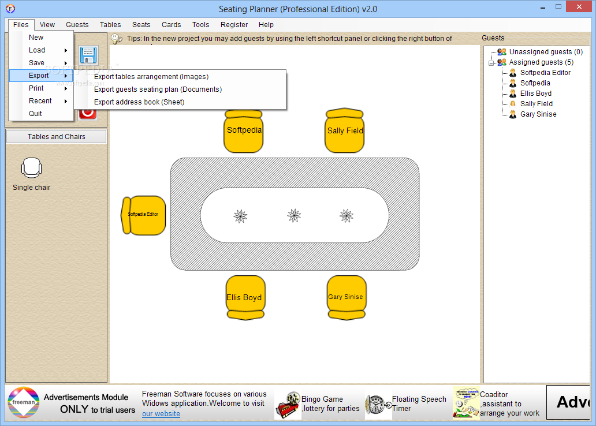Click the middle flower decoration on the table
The image size is (596, 426).
[294, 215]
